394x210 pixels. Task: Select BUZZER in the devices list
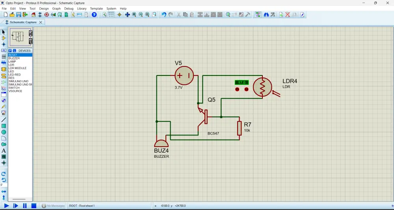(20, 58)
